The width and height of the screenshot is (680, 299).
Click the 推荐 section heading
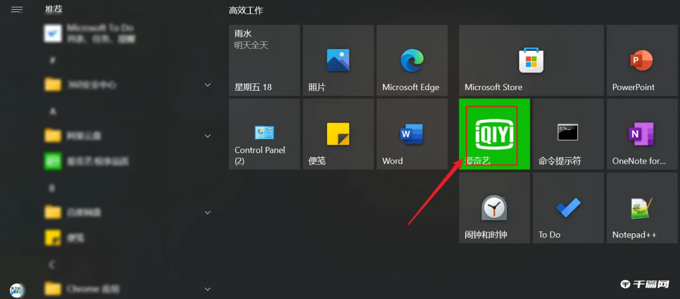click(54, 9)
